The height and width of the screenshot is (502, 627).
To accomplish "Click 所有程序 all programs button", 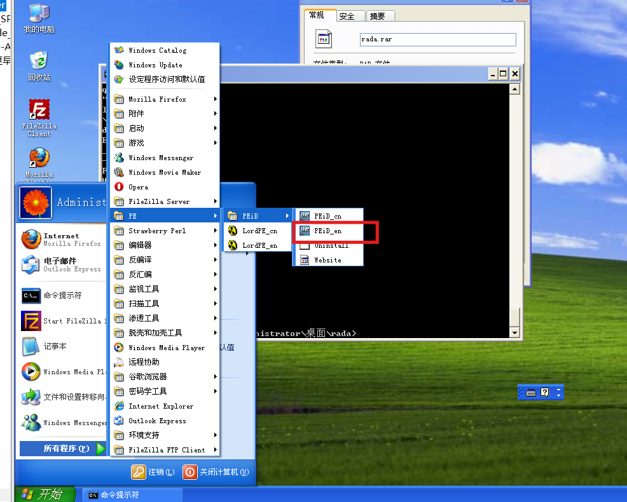I will tap(63, 449).
